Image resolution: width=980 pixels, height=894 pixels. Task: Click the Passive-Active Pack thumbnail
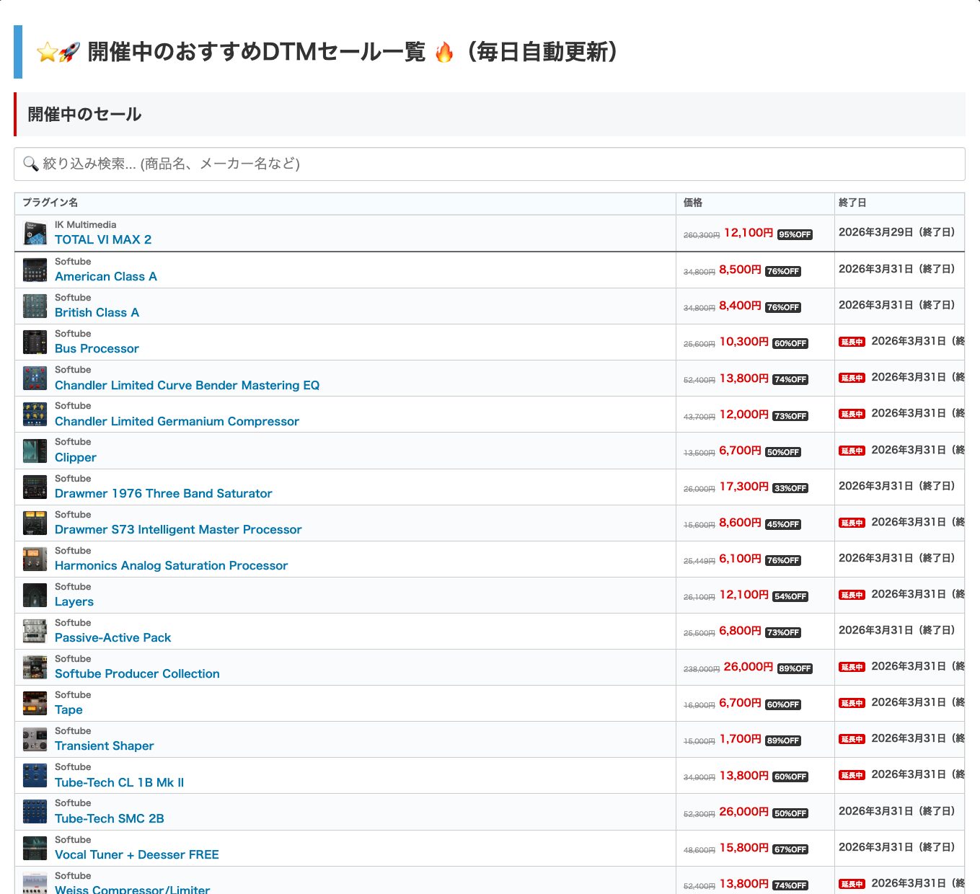click(x=35, y=631)
